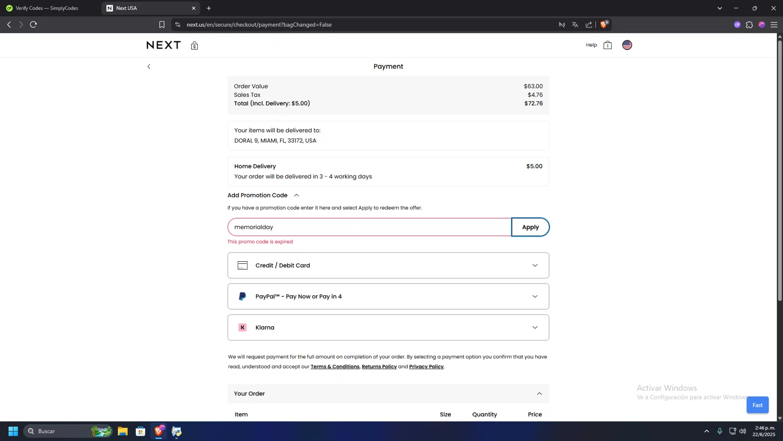
Task: Click the delivery address DORAL 9, MIAMI
Action: (275, 141)
